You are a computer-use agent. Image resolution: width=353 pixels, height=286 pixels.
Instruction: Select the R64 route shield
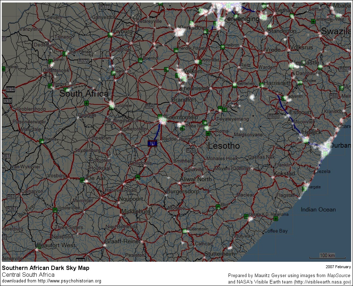149,106
